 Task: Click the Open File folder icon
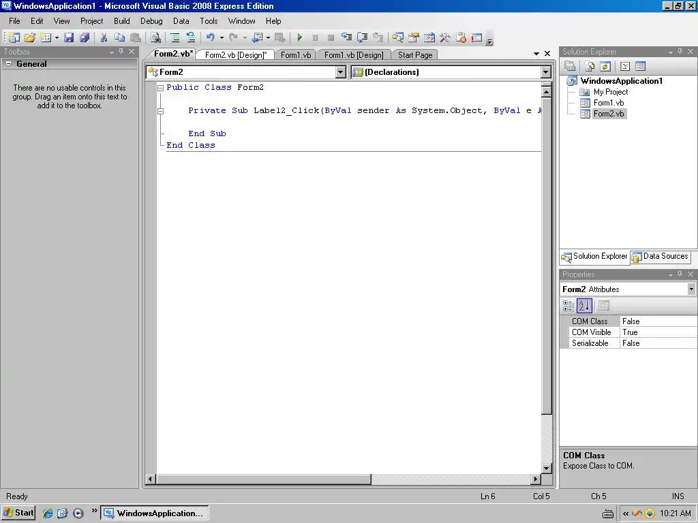(x=30, y=38)
